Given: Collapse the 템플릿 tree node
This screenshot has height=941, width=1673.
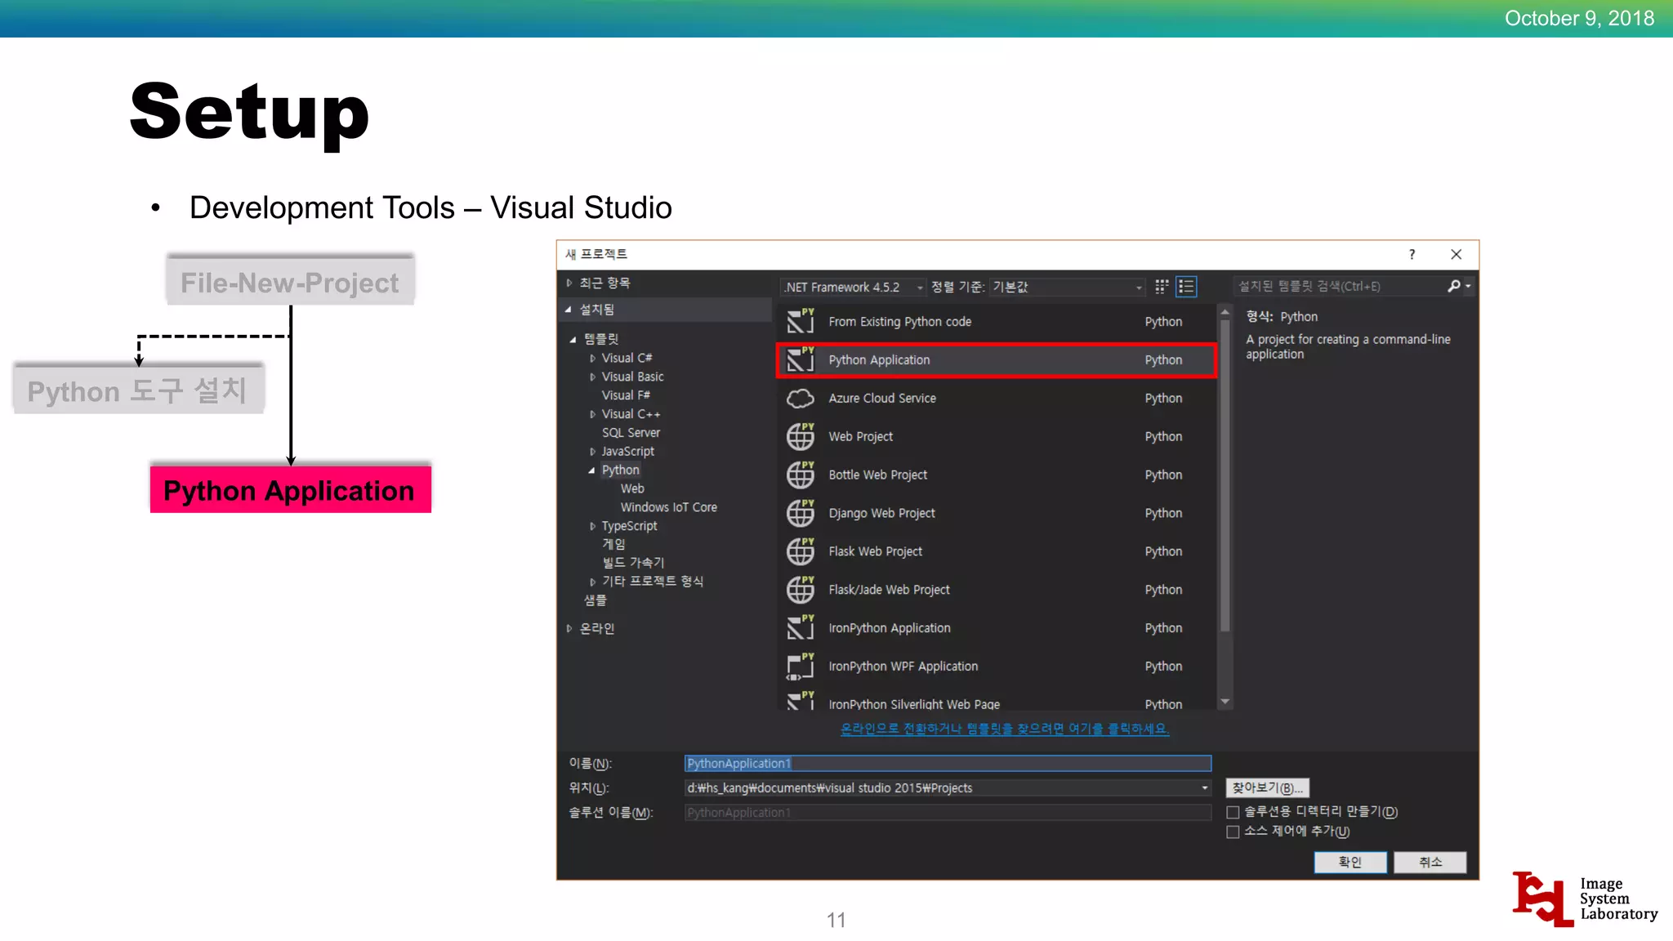Looking at the screenshot, I should point(573,339).
